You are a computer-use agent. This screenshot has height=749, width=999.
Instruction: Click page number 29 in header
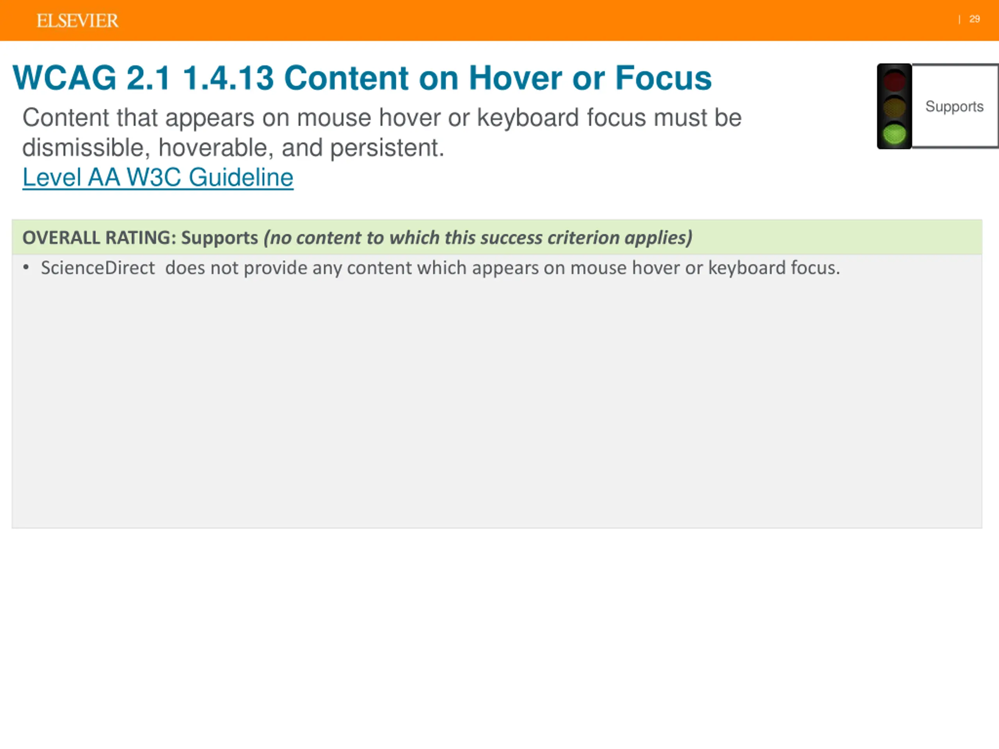click(x=974, y=19)
